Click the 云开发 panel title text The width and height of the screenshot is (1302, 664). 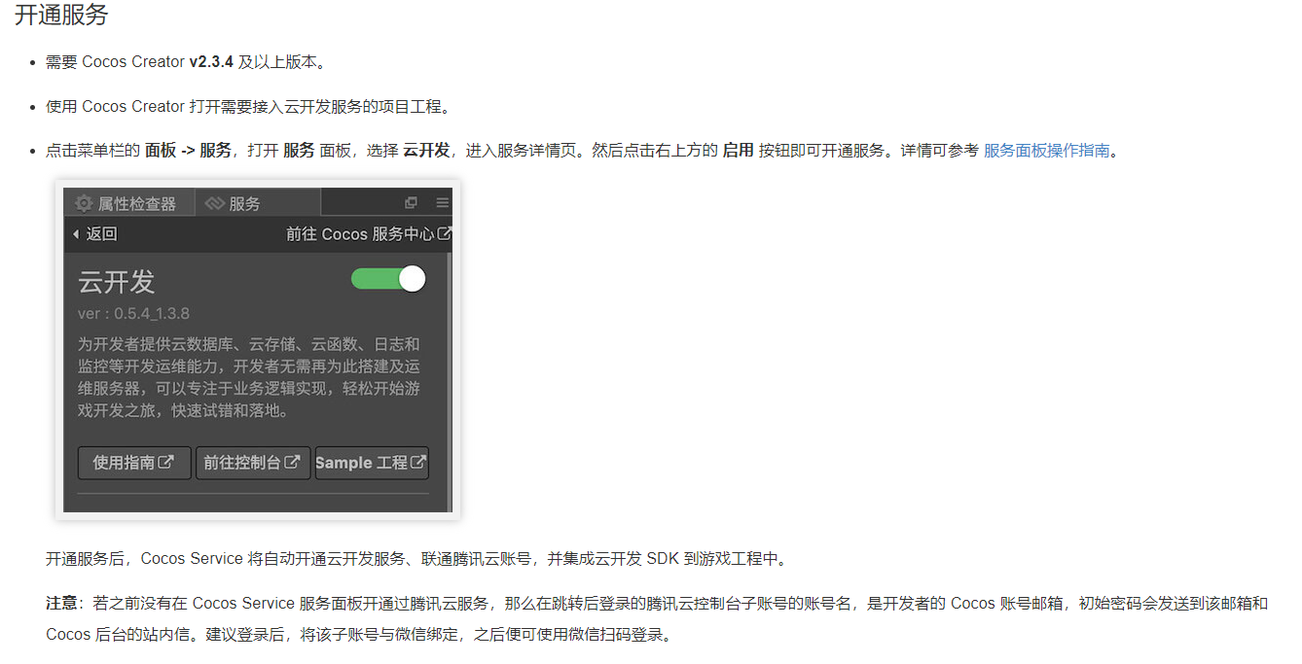117,282
